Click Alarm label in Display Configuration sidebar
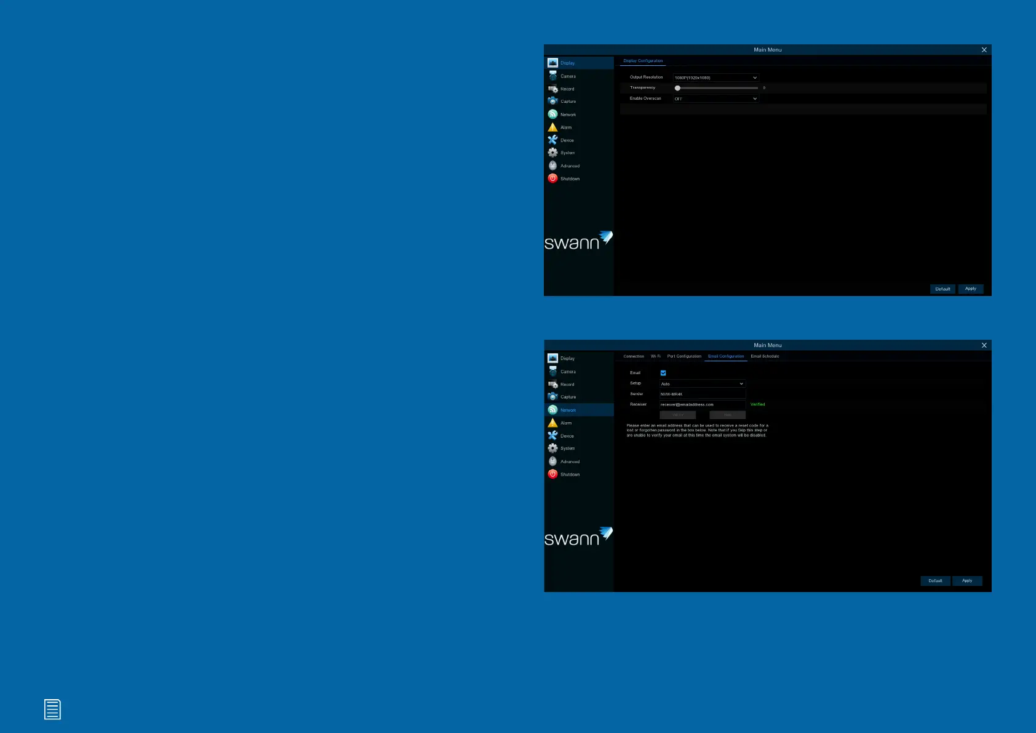The width and height of the screenshot is (1036, 733). click(x=566, y=127)
